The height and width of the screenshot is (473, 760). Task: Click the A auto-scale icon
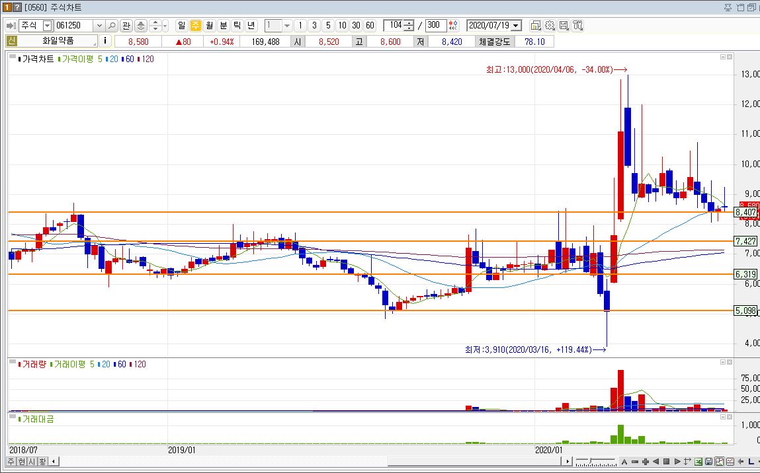tap(624, 462)
